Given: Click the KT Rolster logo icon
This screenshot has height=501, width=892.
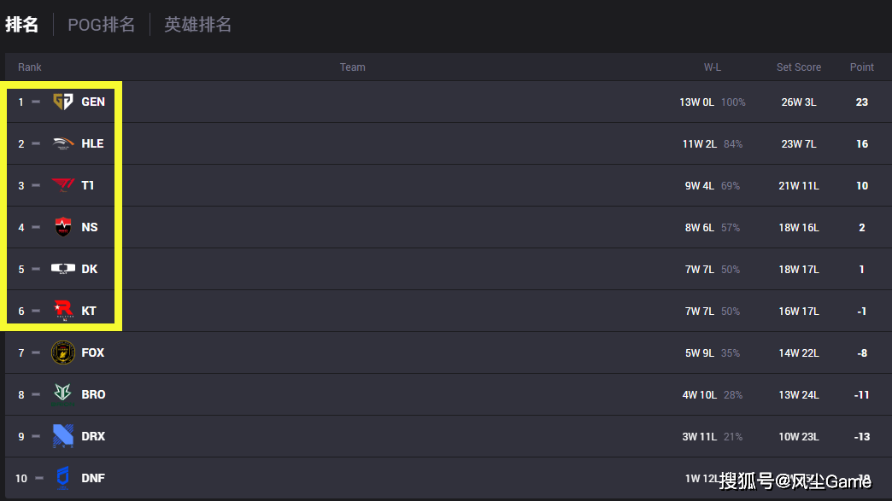Looking at the screenshot, I should pos(63,311).
